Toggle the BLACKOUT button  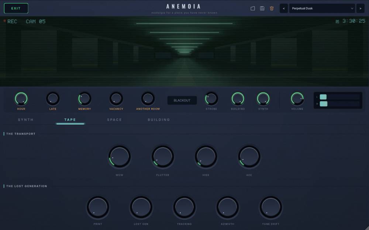pyautogui.click(x=182, y=100)
